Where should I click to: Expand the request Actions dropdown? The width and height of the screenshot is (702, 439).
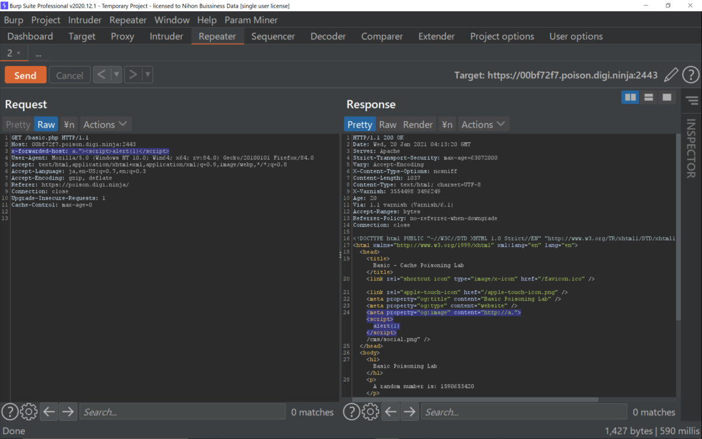(105, 124)
